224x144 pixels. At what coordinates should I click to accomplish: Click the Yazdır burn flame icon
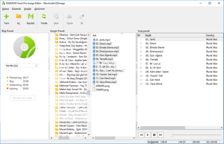[69, 16]
